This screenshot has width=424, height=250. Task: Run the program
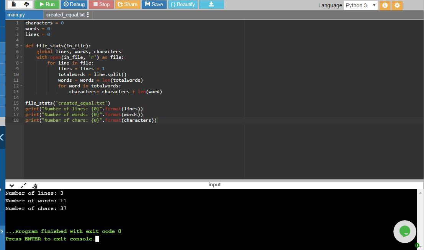tap(46, 5)
